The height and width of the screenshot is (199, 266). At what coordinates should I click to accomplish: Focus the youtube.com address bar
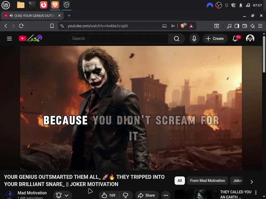(98, 26)
